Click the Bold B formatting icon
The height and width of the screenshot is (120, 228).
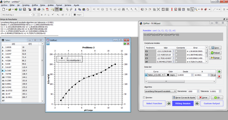click(x=42, y=15)
